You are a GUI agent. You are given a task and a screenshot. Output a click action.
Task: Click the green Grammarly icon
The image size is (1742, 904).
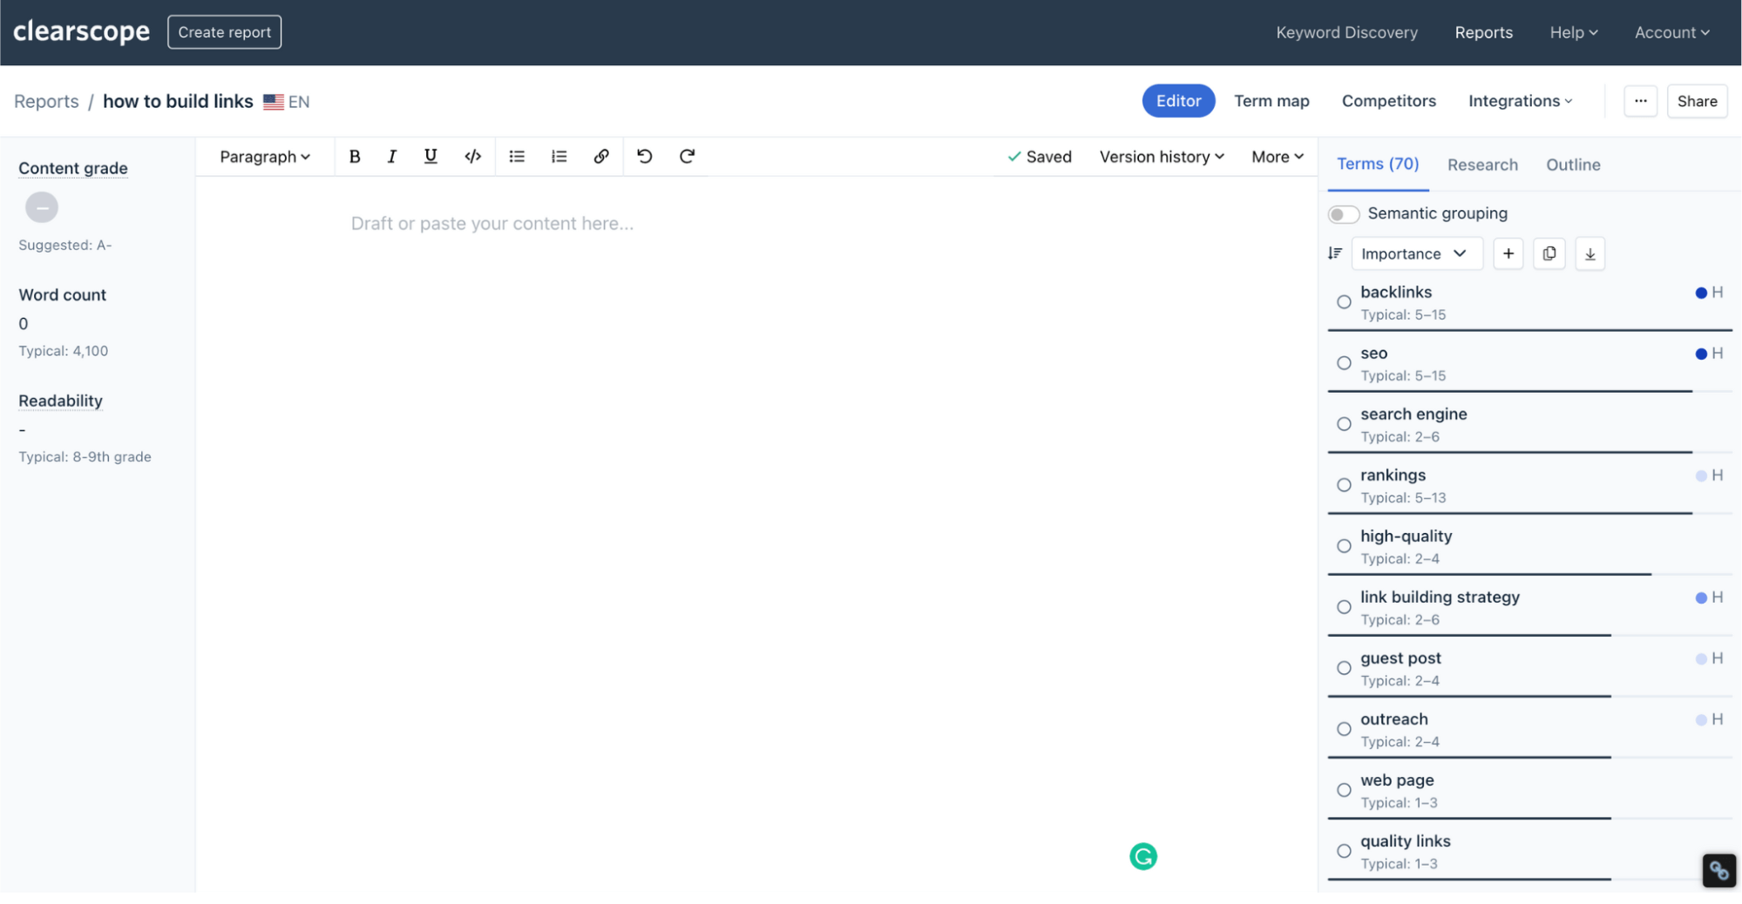pyautogui.click(x=1143, y=857)
